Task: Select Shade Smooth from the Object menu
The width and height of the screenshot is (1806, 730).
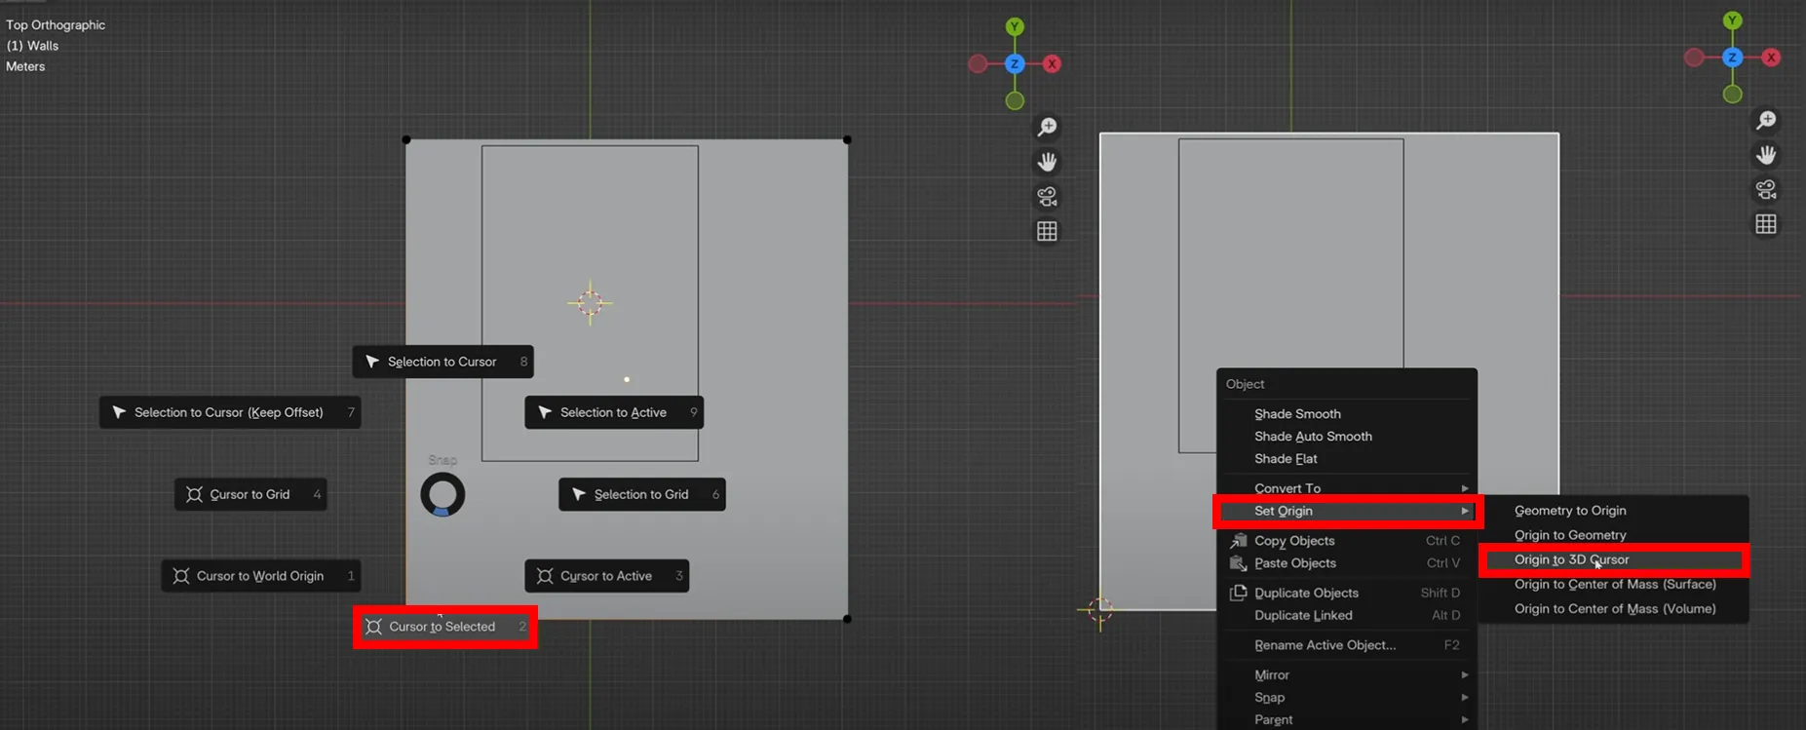Action: coord(1297,414)
